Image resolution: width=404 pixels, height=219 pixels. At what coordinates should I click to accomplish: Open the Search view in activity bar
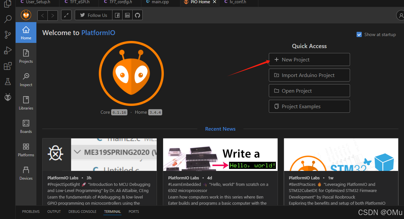tap(8, 19)
